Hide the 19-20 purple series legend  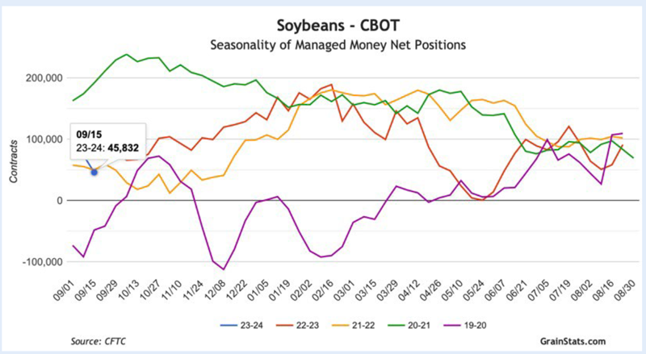(x=465, y=325)
